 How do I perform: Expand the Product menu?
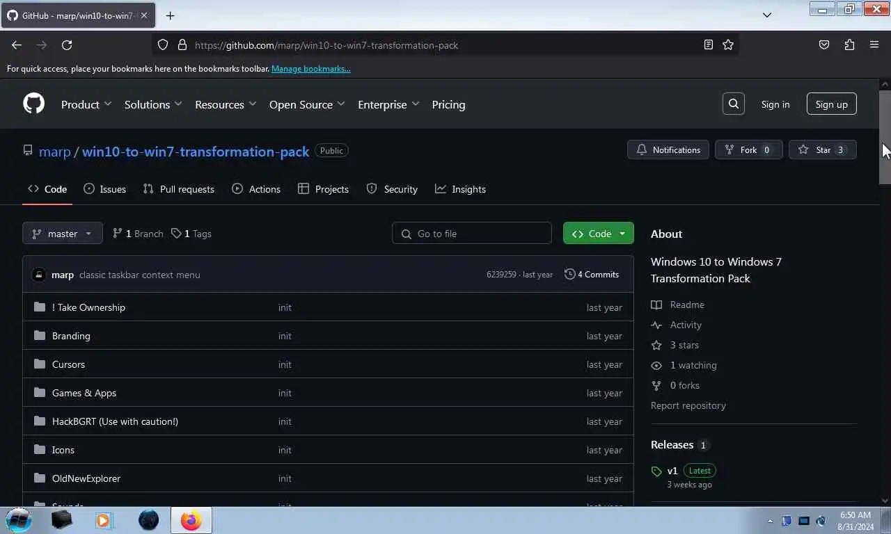[x=86, y=104]
